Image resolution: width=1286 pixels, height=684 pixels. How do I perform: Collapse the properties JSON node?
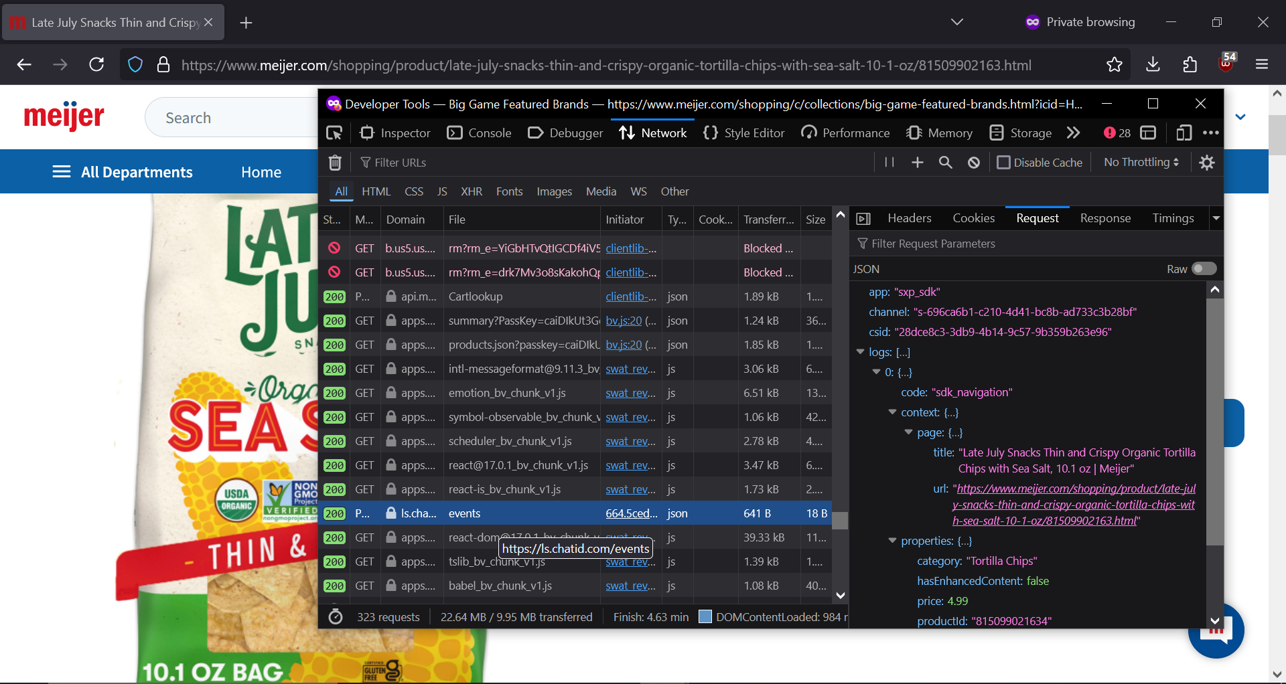tap(893, 540)
